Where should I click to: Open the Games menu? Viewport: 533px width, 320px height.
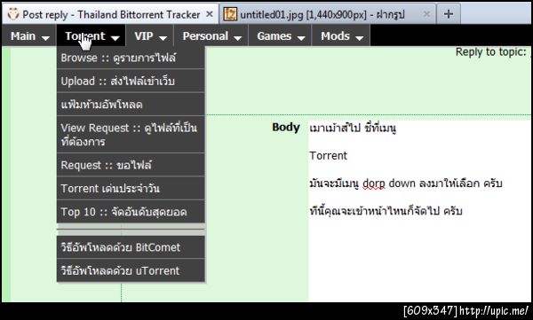tap(280, 35)
